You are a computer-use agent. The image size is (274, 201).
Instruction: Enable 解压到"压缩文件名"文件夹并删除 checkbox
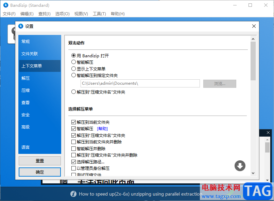tap(73, 155)
